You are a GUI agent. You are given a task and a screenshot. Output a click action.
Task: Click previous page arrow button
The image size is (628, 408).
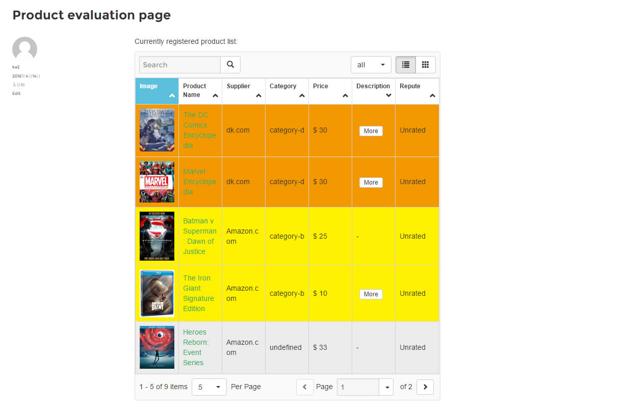click(x=305, y=387)
